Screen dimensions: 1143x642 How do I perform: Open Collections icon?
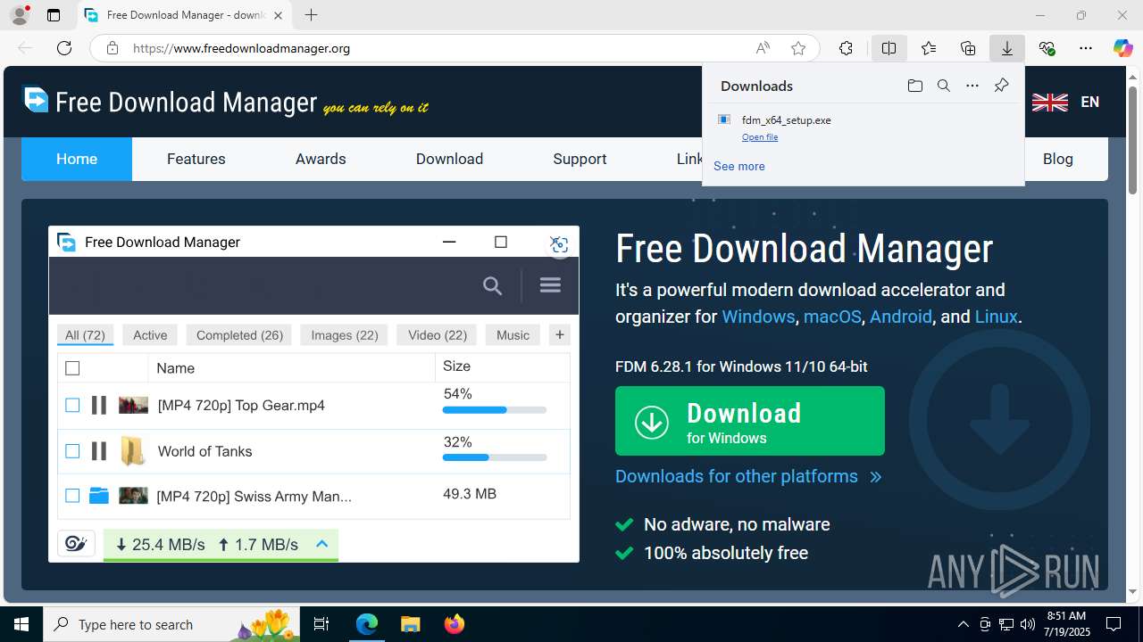pos(968,48)
